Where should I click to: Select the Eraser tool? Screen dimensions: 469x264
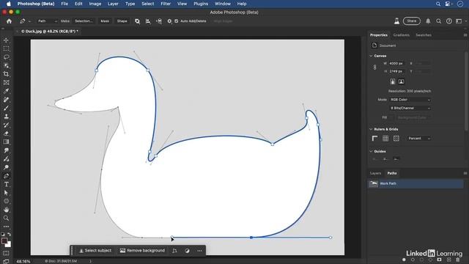[x=6, y=133]
